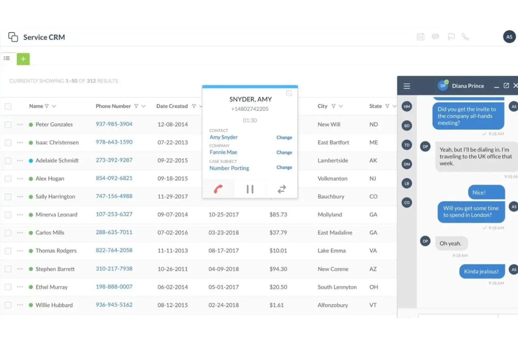Toggle the select-all checkbox in table header
Image resolution: width=518 pixels, height=345 pixels.
coord(8,106)
